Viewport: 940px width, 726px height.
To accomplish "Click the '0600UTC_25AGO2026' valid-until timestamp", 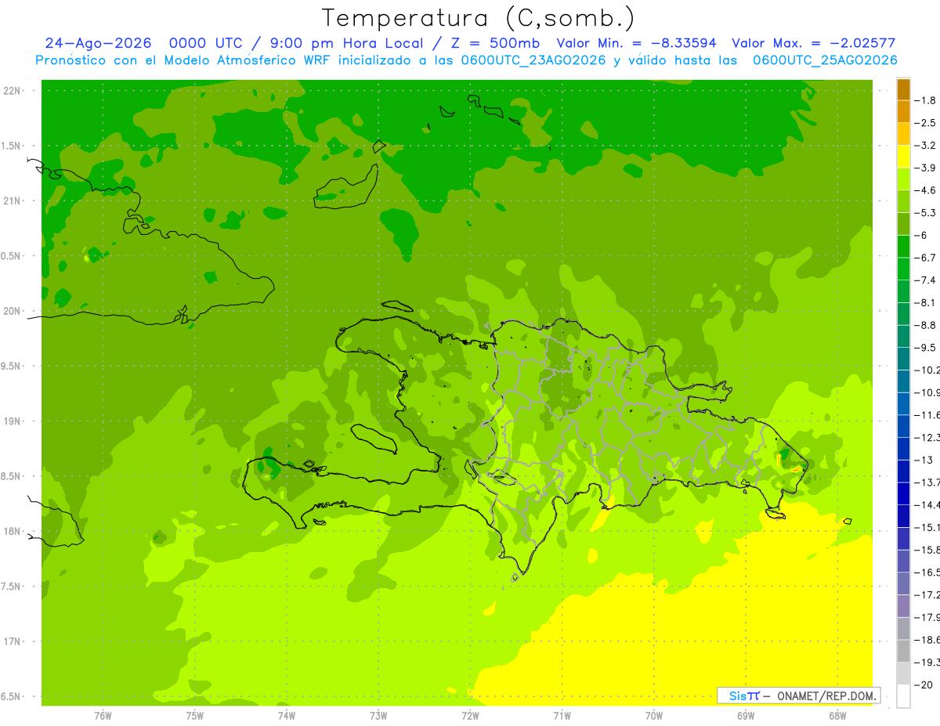I will tap(824, 60).
